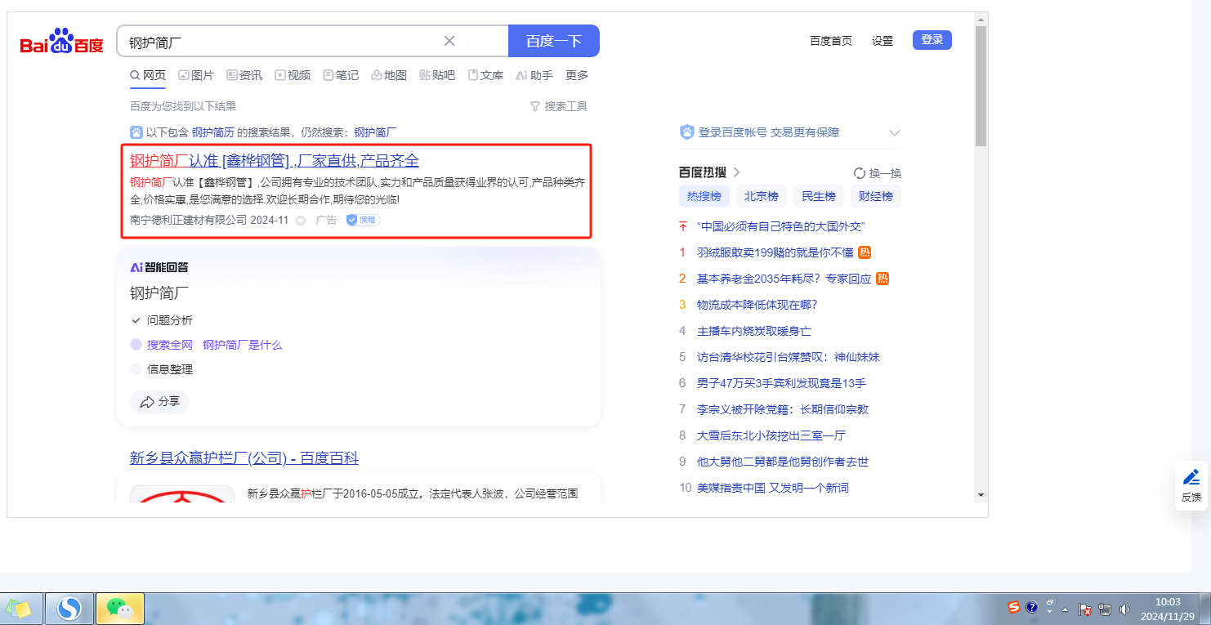
Task: Click the page's vertical scrollbar thumb
Action: 981,86
